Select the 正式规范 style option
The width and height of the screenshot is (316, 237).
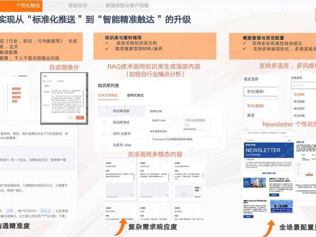tap(299, 94)
